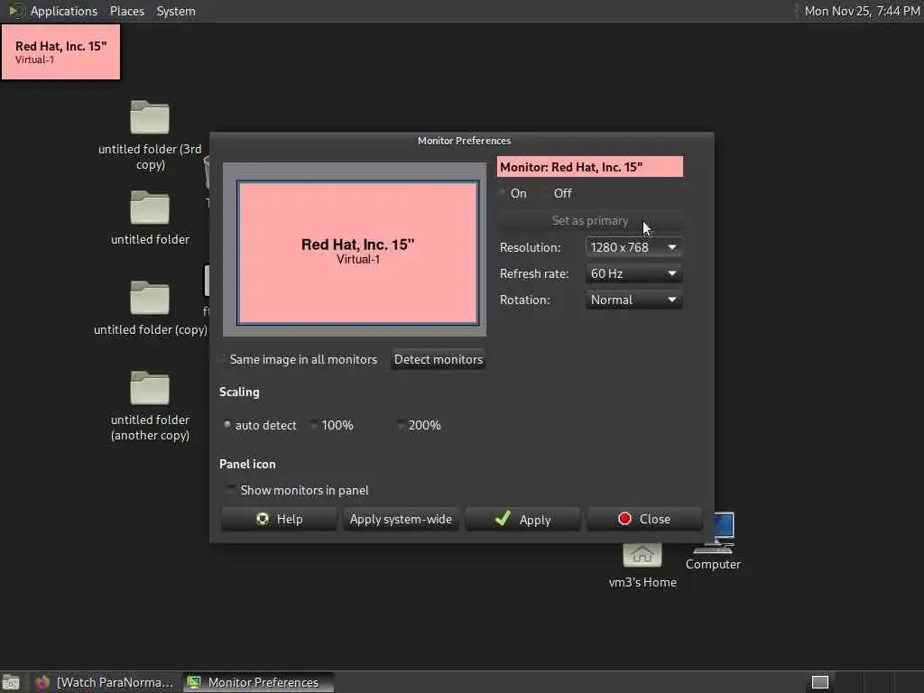Open the Applications menu
The image size is (924, 693).
64,11
